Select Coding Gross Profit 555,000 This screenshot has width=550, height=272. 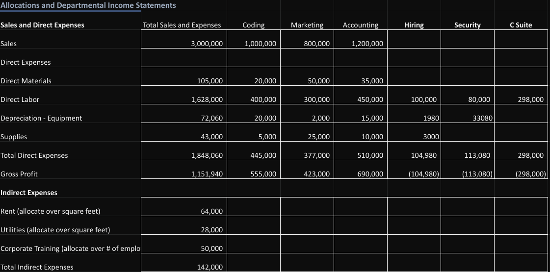click(254, 169)
